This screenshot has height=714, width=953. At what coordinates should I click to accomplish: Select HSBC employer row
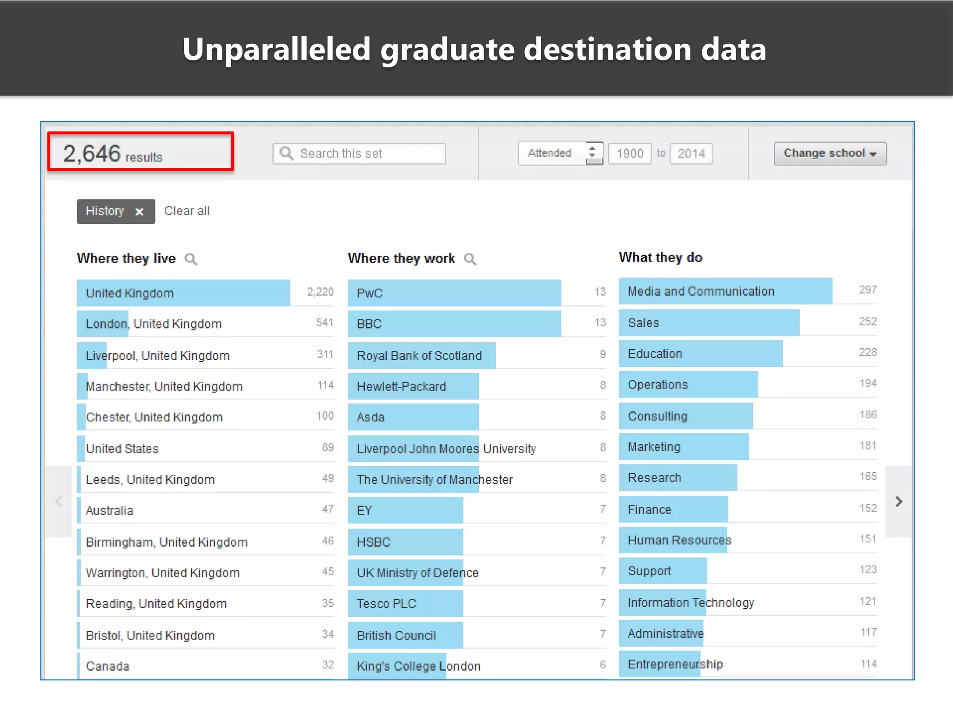[477, 542]
